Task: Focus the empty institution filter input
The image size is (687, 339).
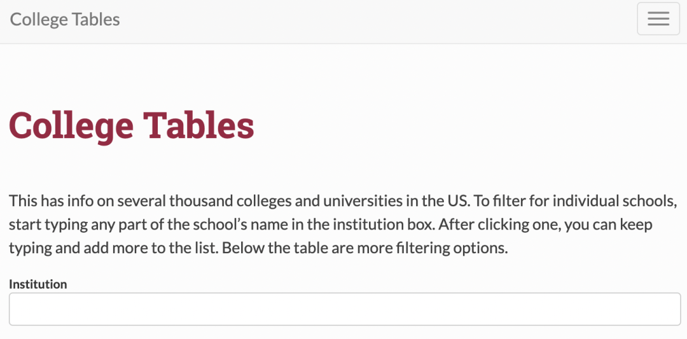Action: 344,309
